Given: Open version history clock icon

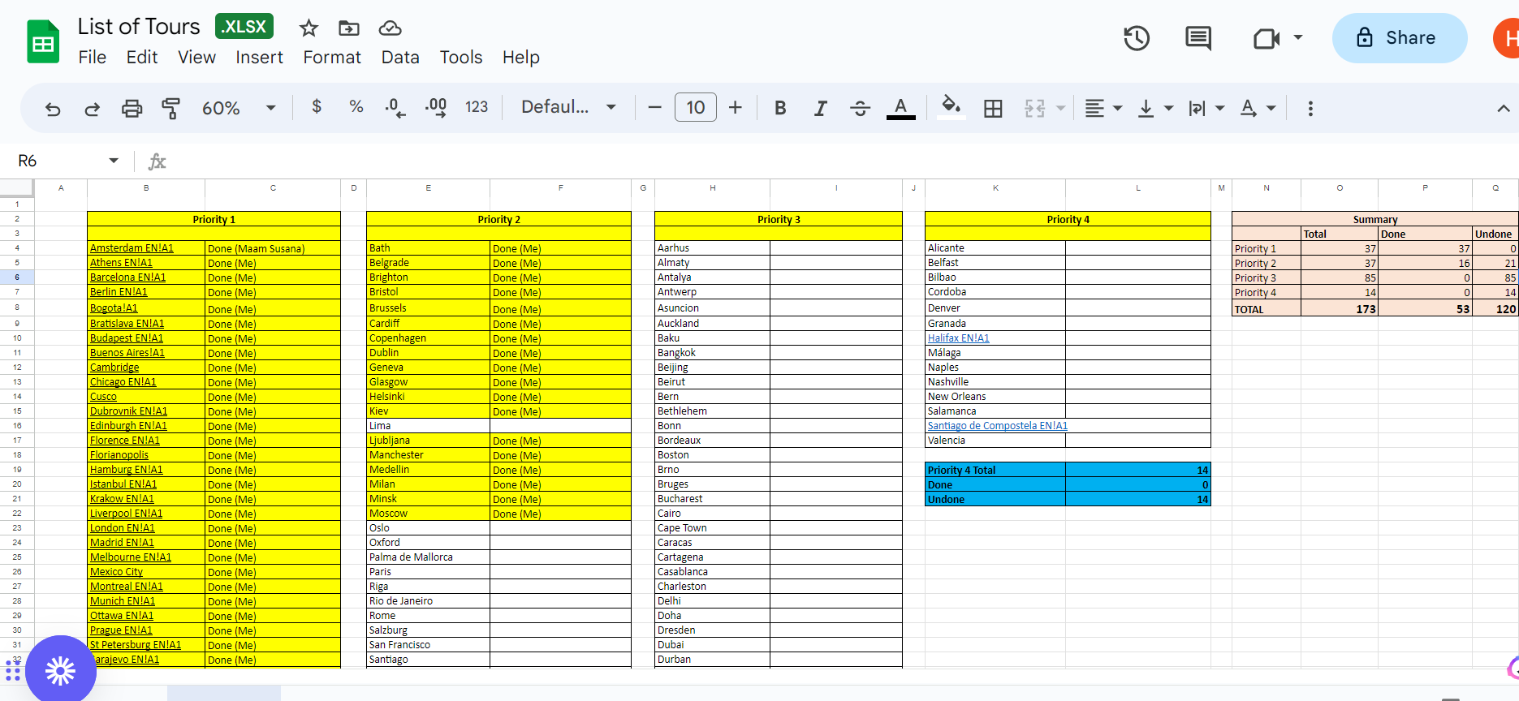Looking at the screenshot, I should (1137, 38).
